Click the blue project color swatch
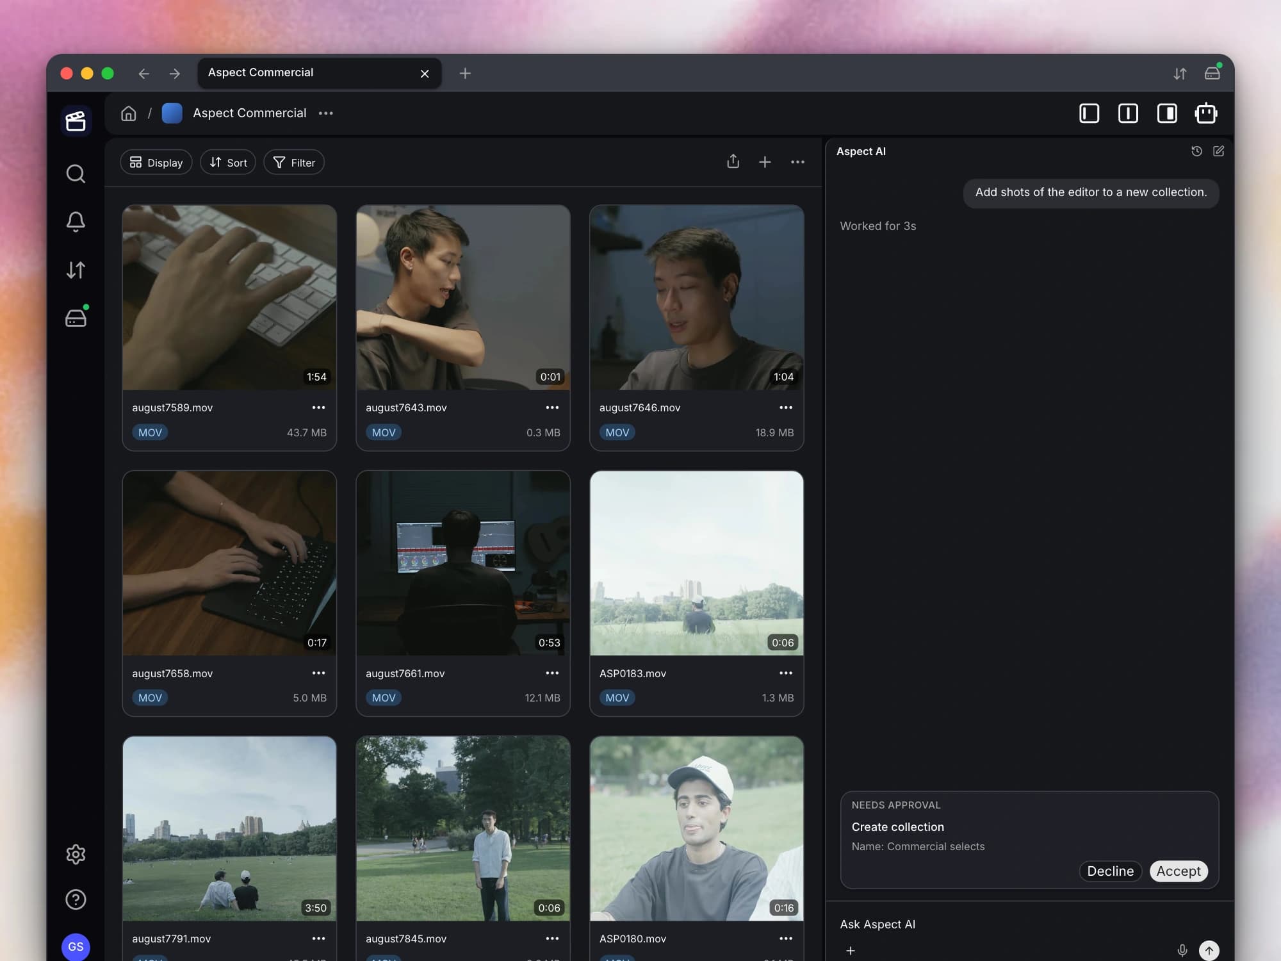The width and height of the screenshot is (1281, 961). (x=172, y=113)
